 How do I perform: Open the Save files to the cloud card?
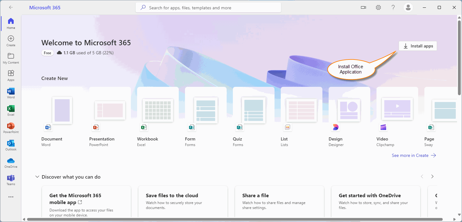point(183,201)
